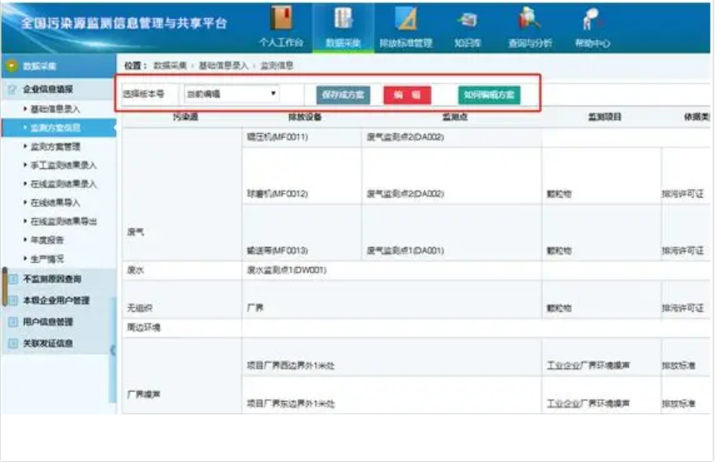Click the sidebar collapse handle arrow
715x462 pixels.
(114, 350)
